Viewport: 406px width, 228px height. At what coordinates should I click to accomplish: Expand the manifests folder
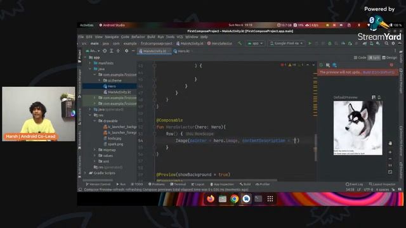pyautogui.click(x=90, y=63)
